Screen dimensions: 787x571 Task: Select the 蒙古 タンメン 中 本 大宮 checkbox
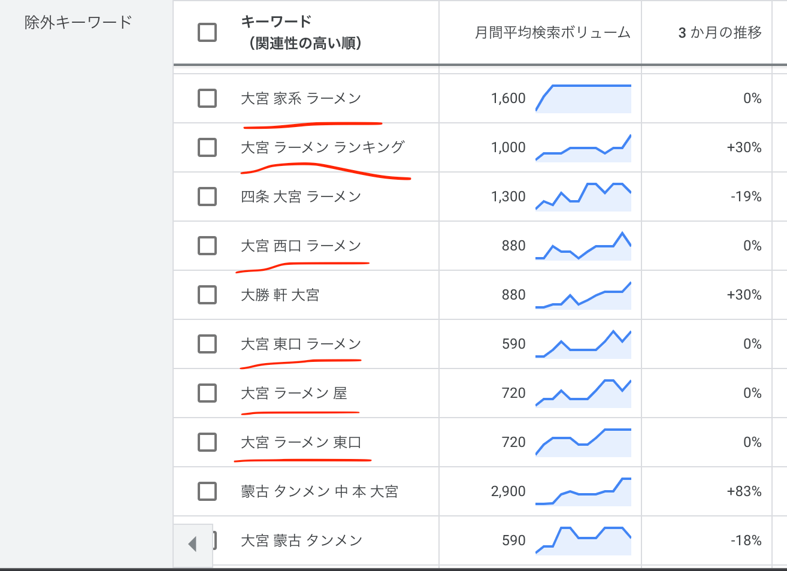pyautogui.click(x=207, y=491)
